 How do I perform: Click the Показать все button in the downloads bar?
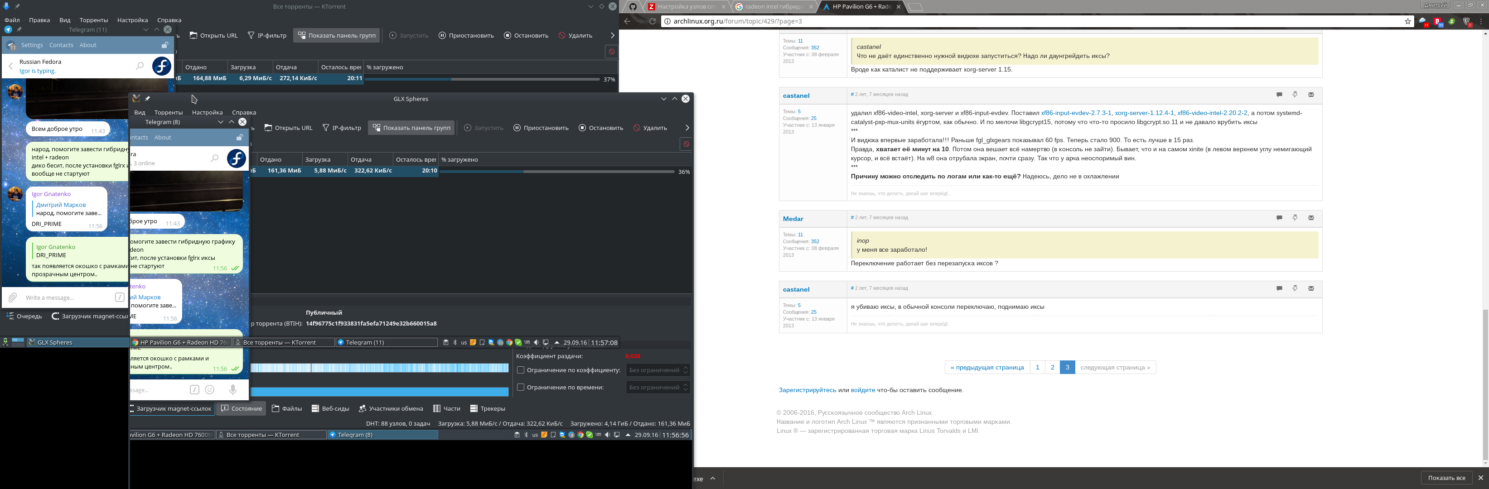(x=1446, y=478)
